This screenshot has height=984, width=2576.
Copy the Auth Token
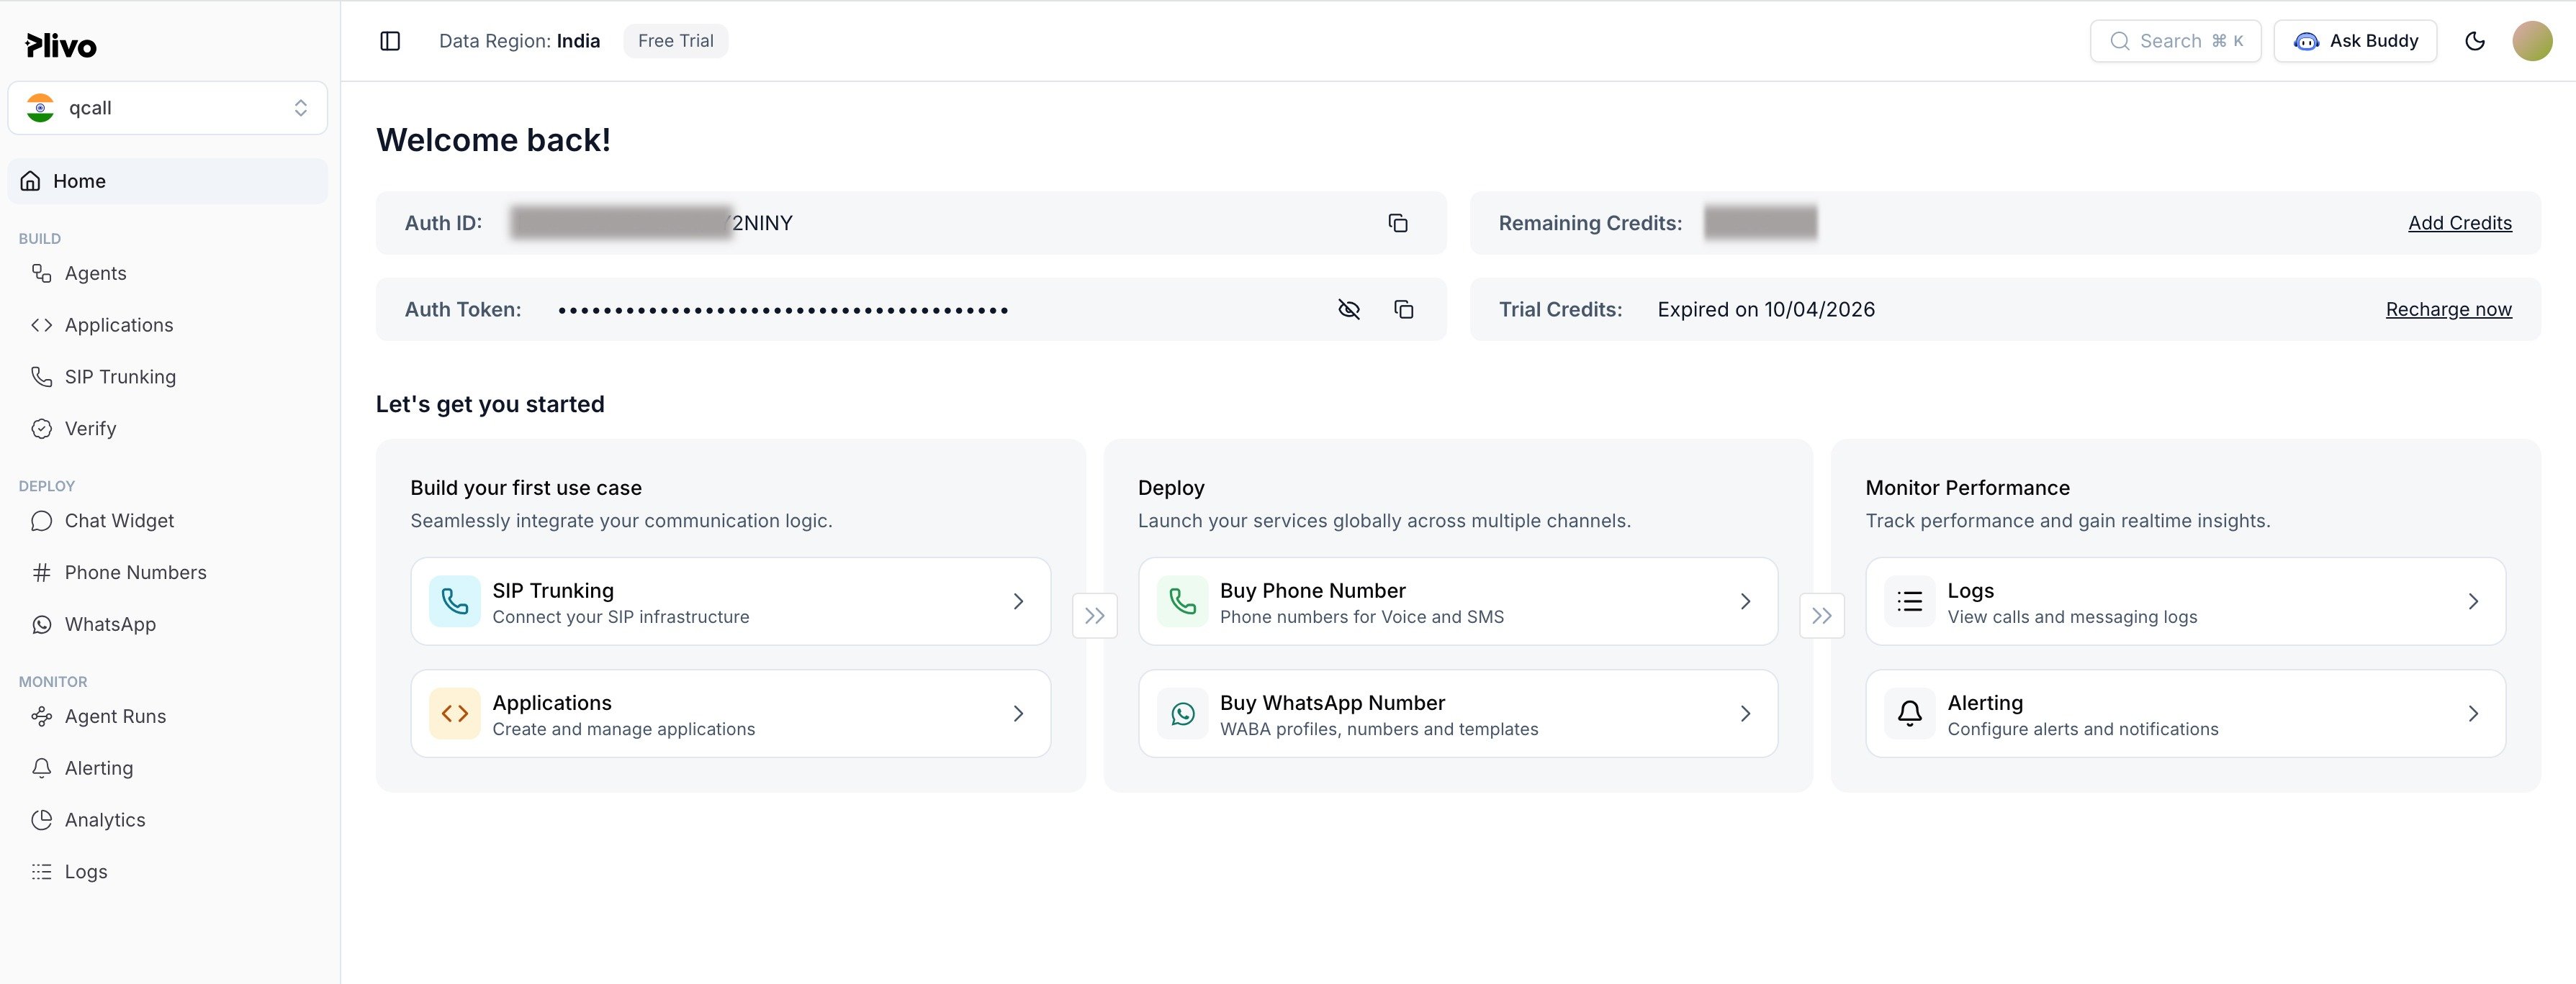pyautogui.click(x=1404, y=310)
